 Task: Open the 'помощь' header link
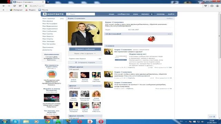(161, 14)
